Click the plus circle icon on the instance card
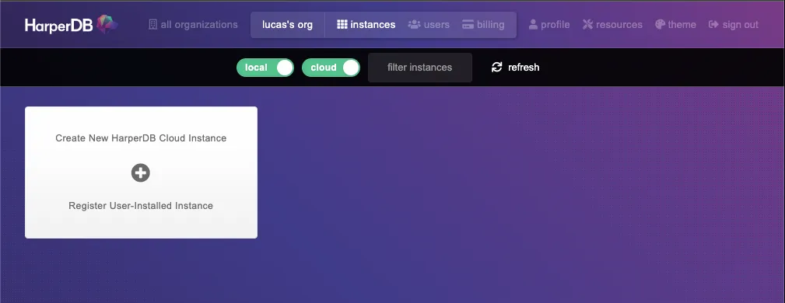The height and width of the screenshot is (303, 785). (141, 172)
